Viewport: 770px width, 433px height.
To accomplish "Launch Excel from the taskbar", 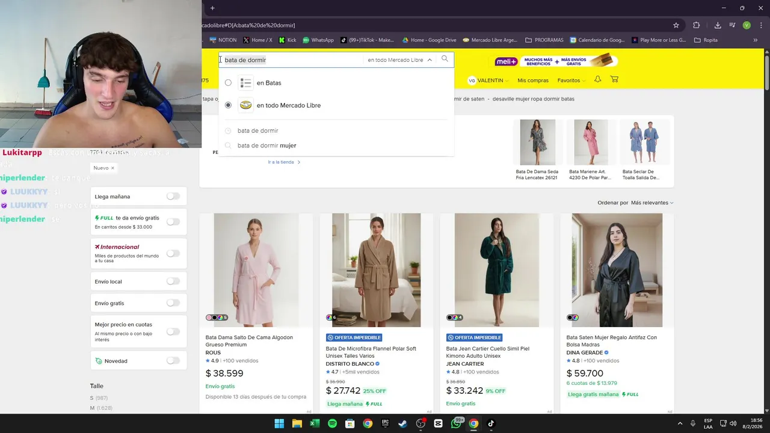I will (x=314, y=423).
